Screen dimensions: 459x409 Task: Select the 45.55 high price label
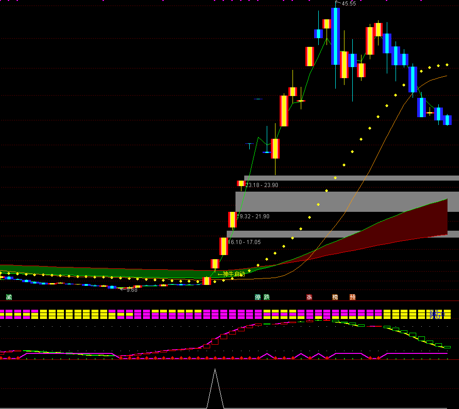[x=348, y=4]
